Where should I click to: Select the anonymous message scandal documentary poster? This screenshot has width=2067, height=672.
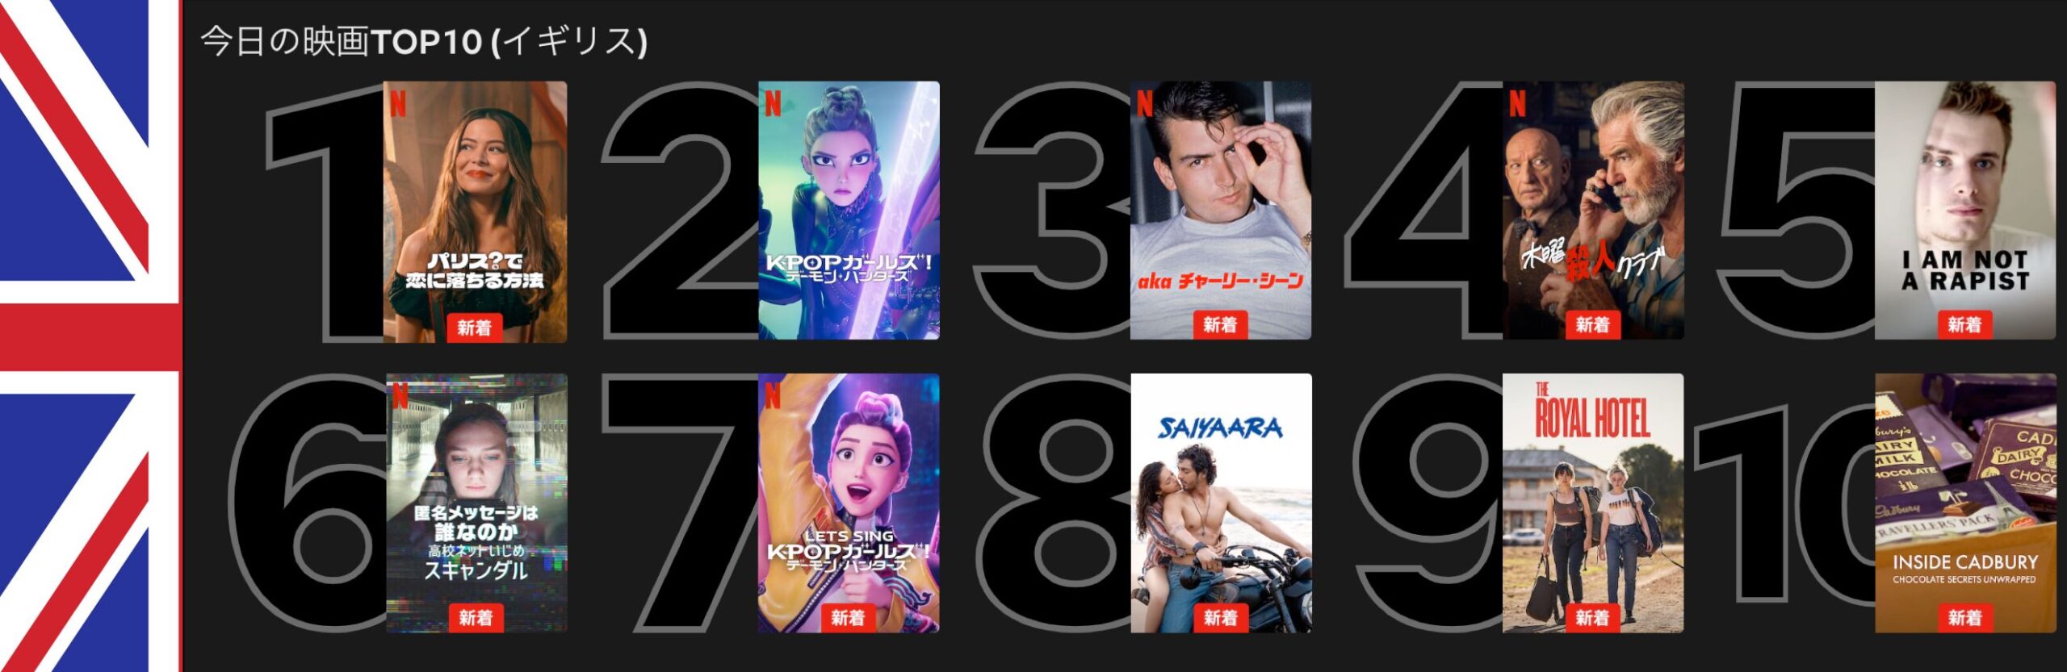click(476, 503)
